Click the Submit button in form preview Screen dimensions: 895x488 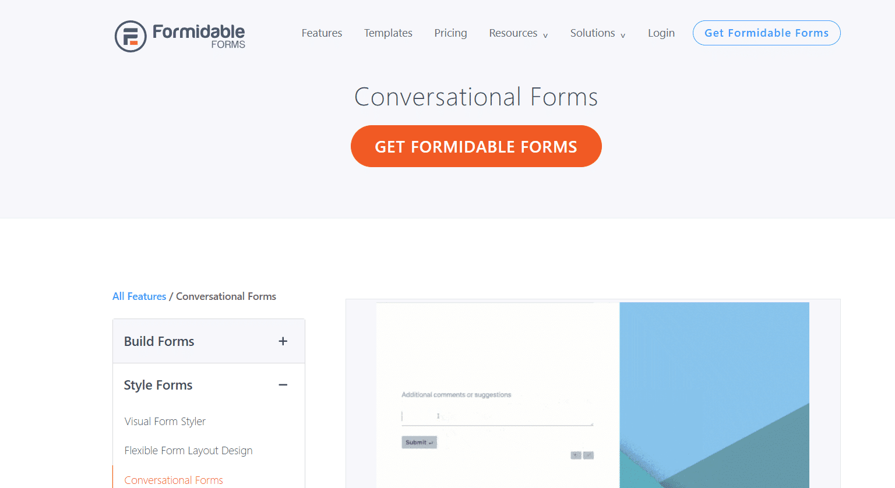click(x=419, y=443)
